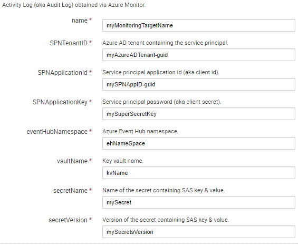Click the secretName label
Screen dimensions: 298x246
coord(70,190)
